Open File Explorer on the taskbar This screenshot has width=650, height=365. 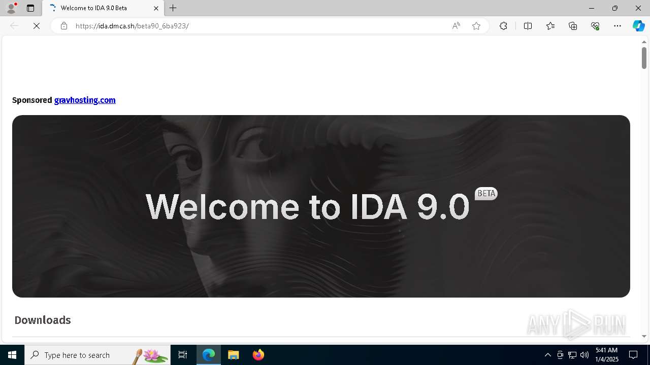pos(233,355)
